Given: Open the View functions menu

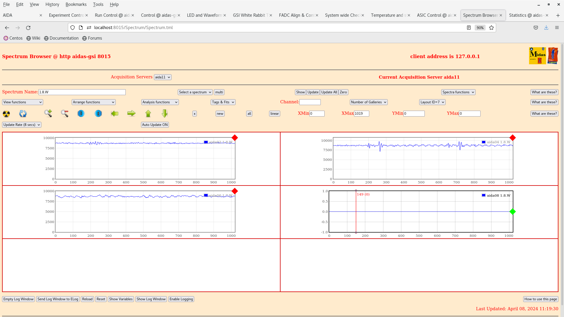Looking at the screenshot, I should tap(22, 102).
